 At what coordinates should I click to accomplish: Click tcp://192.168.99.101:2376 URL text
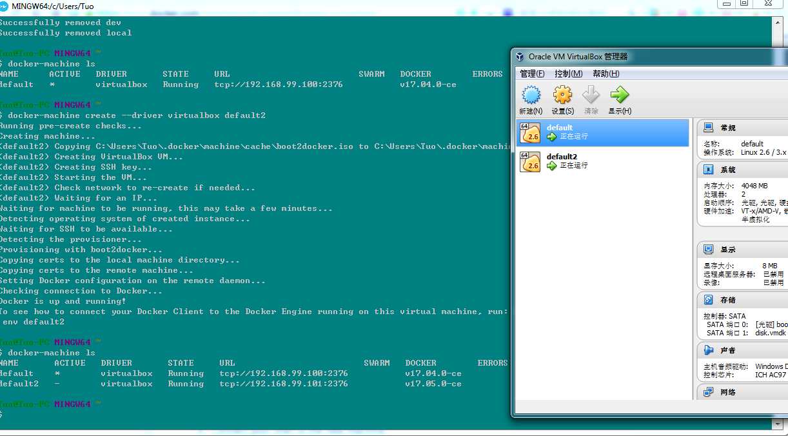(284, 384)
